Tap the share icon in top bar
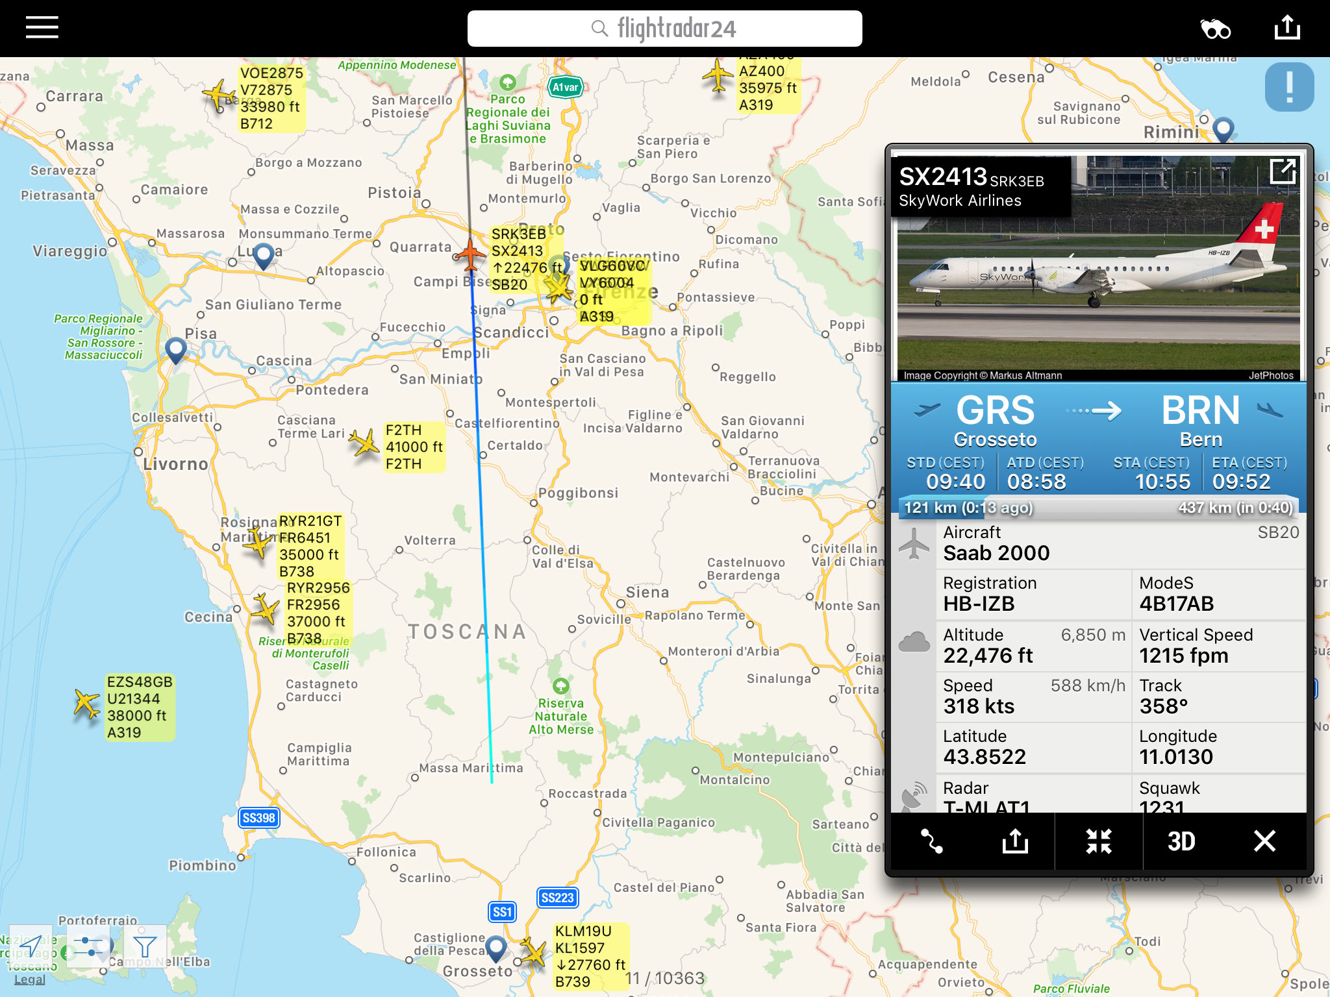The image size is (1330, 997). pyautogui.click(x=1287, y=28)
